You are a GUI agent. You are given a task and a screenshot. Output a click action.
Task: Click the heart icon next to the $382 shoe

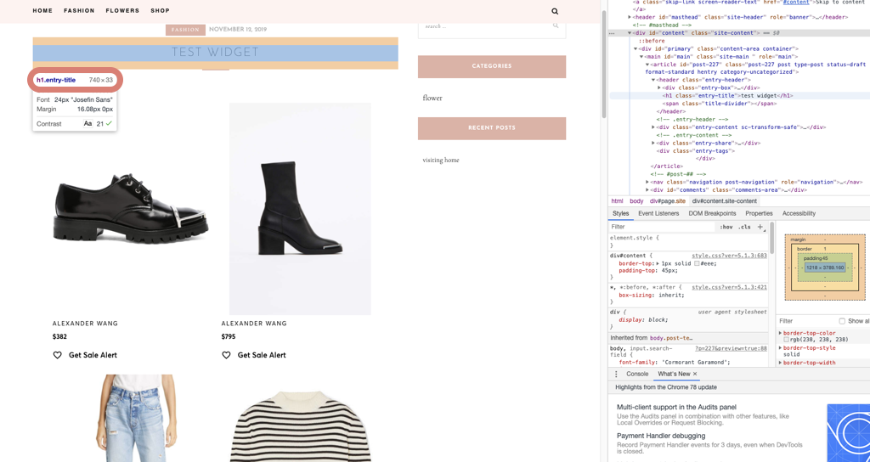58,355
